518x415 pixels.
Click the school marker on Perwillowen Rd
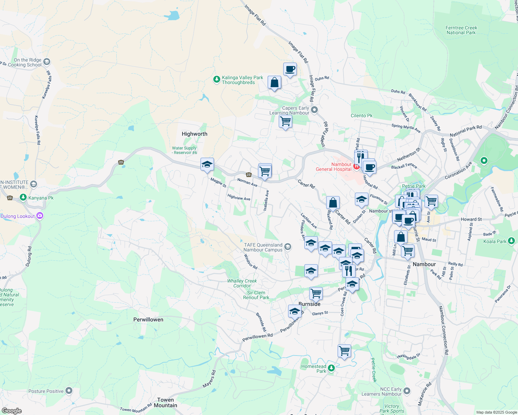coord(295,311)
